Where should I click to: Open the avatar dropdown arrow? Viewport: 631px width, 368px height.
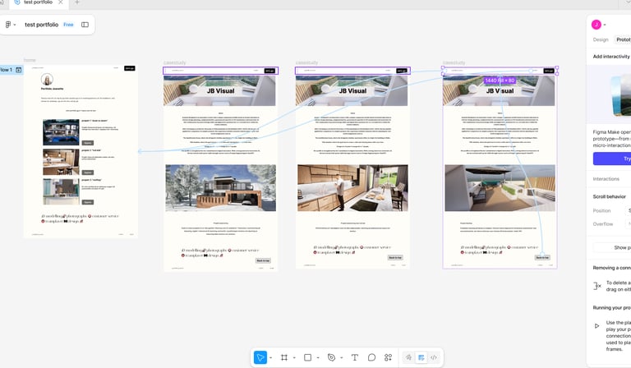click(x=605, y=25)
